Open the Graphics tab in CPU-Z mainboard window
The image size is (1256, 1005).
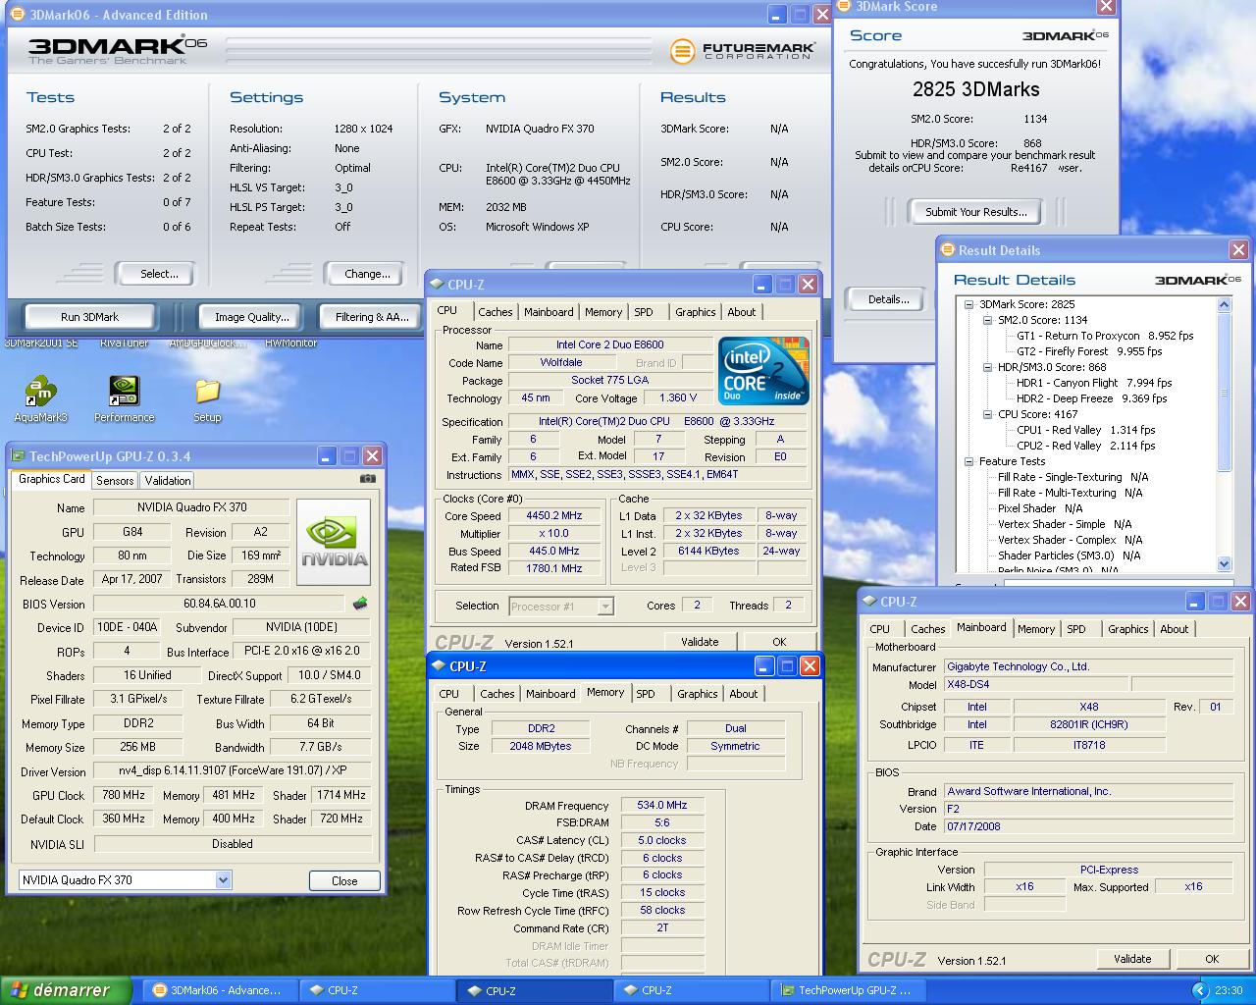tap(1128, 628)
